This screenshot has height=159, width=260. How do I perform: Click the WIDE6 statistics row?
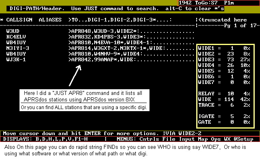pos(224,77)
